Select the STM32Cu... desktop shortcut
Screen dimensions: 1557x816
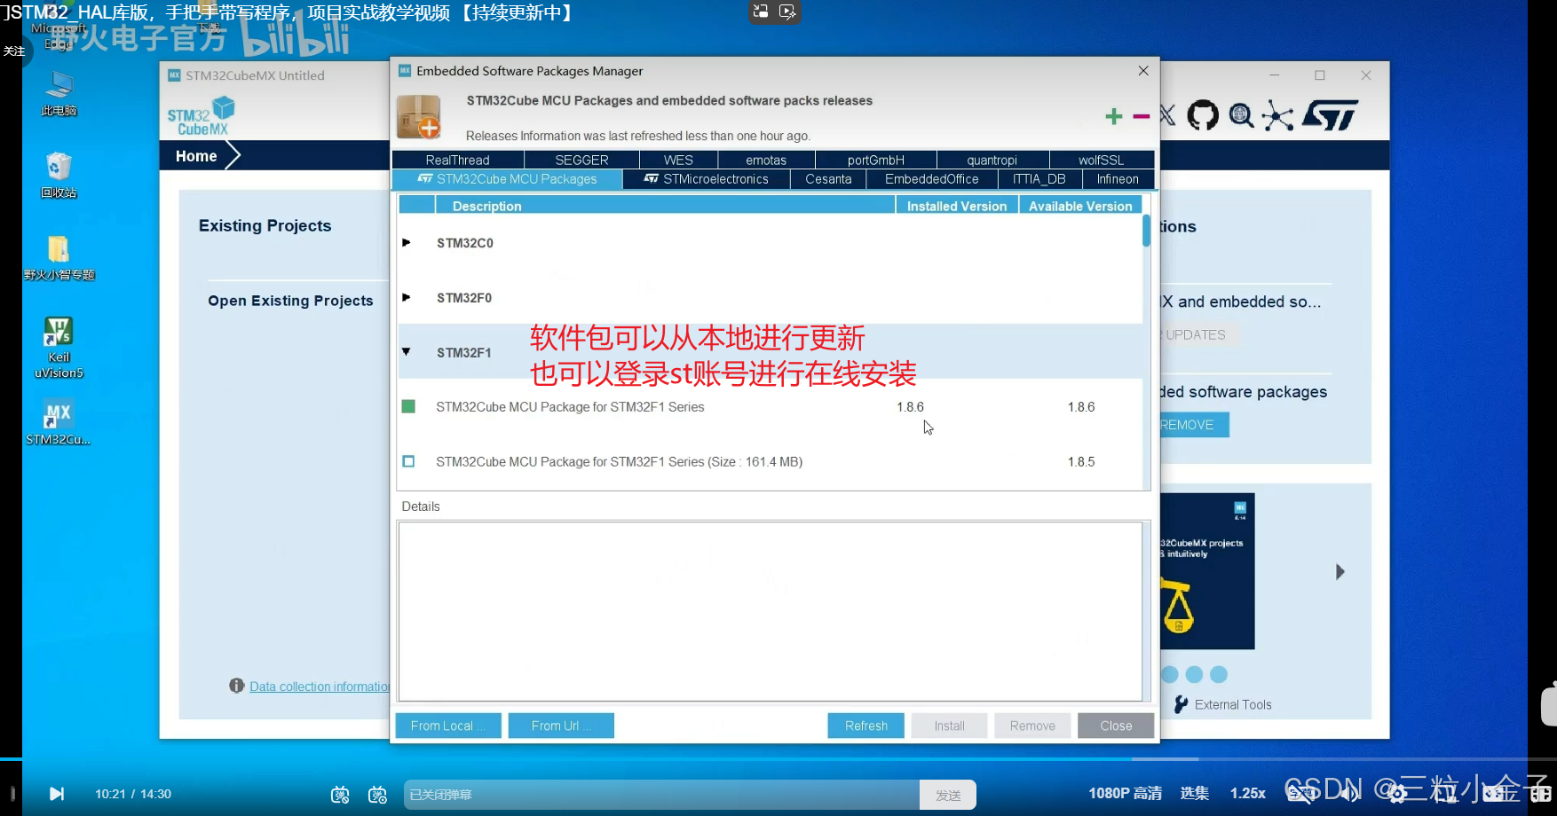[59, 422]
